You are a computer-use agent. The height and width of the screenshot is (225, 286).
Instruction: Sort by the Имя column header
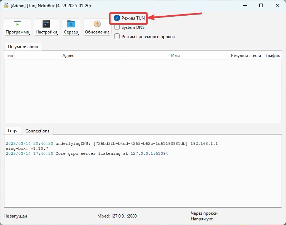[x=175, y=56]
